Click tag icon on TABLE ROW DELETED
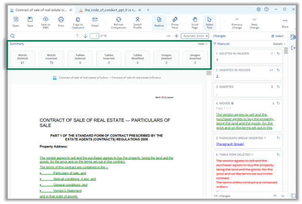The height and width of the screenshot is (204, 302). pyautogui.click(x=278, y=154)
